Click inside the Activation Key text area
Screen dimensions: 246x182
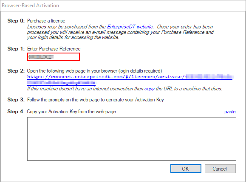click(132, 139)
